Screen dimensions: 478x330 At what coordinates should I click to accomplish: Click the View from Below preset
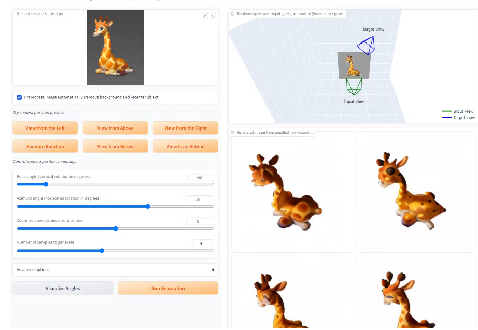coord(115,146)
